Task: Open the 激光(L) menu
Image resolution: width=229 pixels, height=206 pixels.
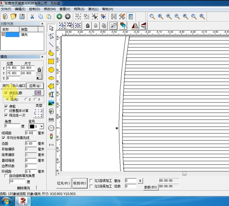Action: click(93, 9)
